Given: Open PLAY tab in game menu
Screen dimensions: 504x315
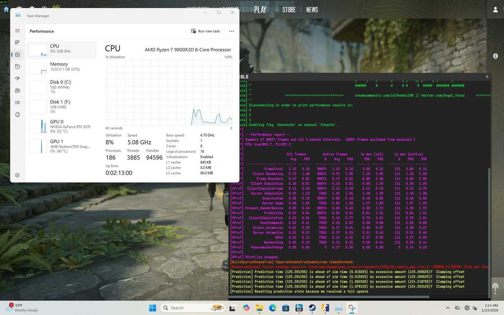Looking at the screenshot, I should [x=260, y=10].
